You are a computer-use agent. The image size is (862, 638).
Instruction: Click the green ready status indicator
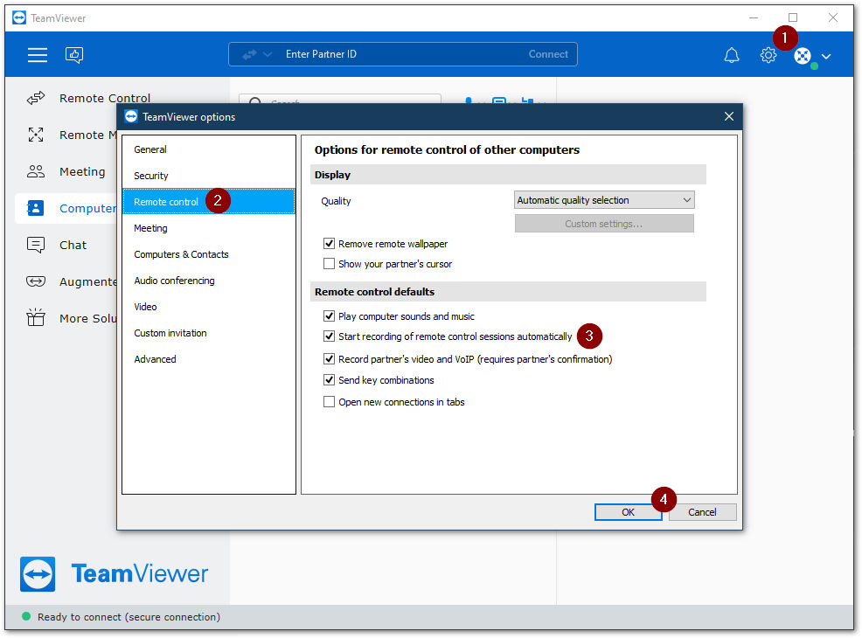point(26,616)
